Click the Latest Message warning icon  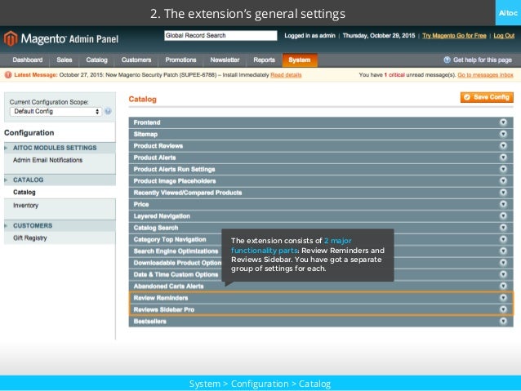[x=8, y=75]
